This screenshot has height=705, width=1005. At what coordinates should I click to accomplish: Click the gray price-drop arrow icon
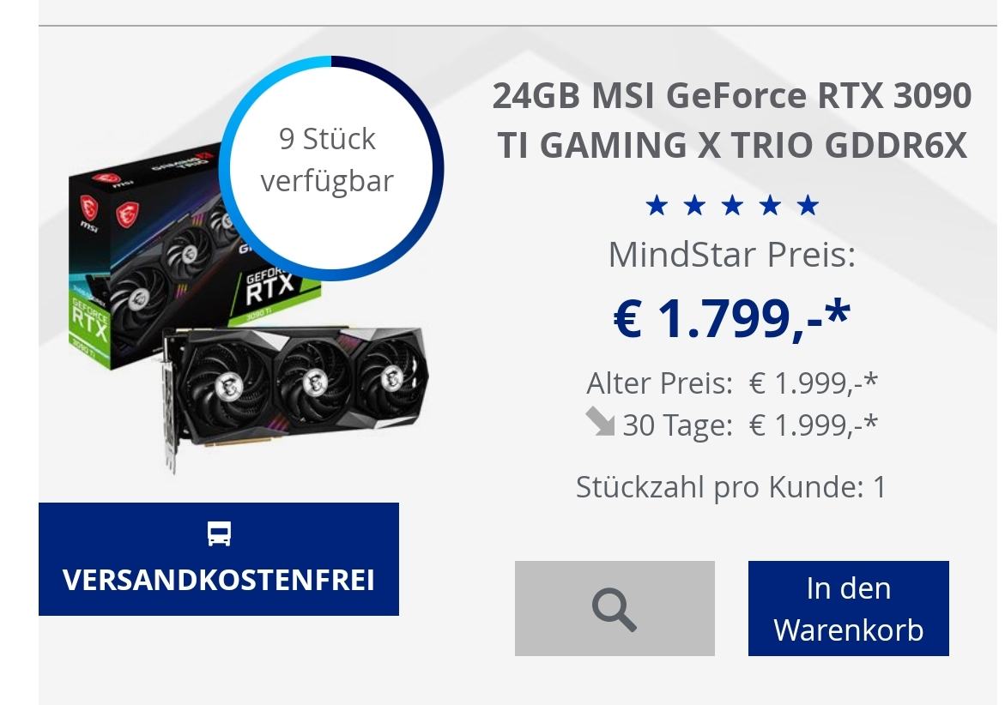[600, 422]
